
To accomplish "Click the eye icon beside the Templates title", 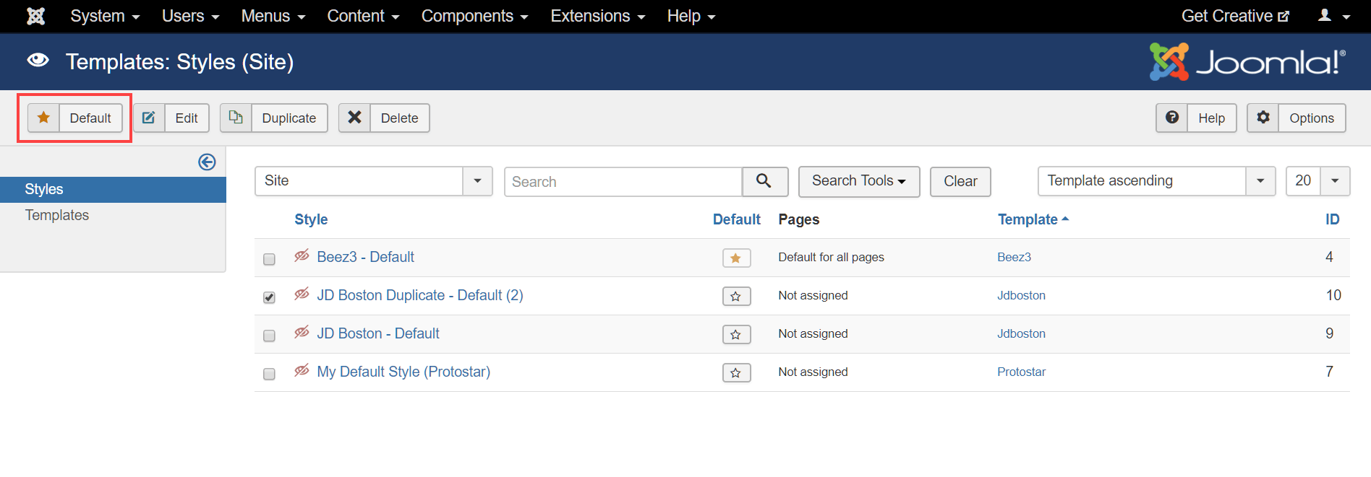I will [x=38, y=61].
